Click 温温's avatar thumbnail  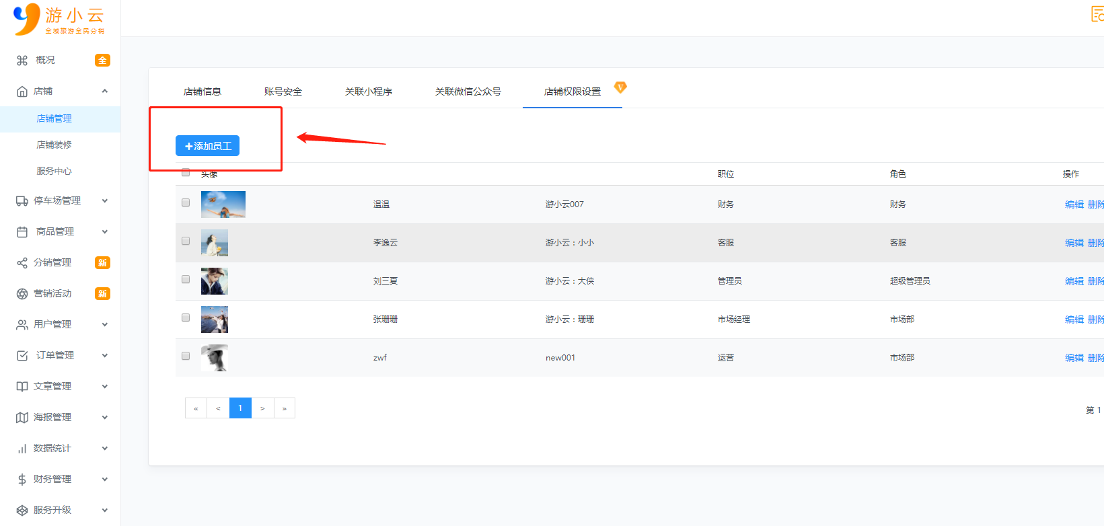223,204
